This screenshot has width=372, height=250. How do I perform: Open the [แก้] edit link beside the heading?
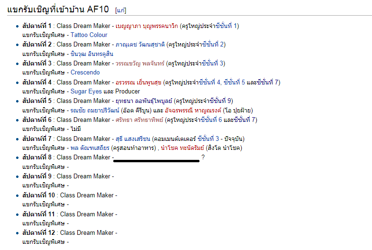[120, 10]
